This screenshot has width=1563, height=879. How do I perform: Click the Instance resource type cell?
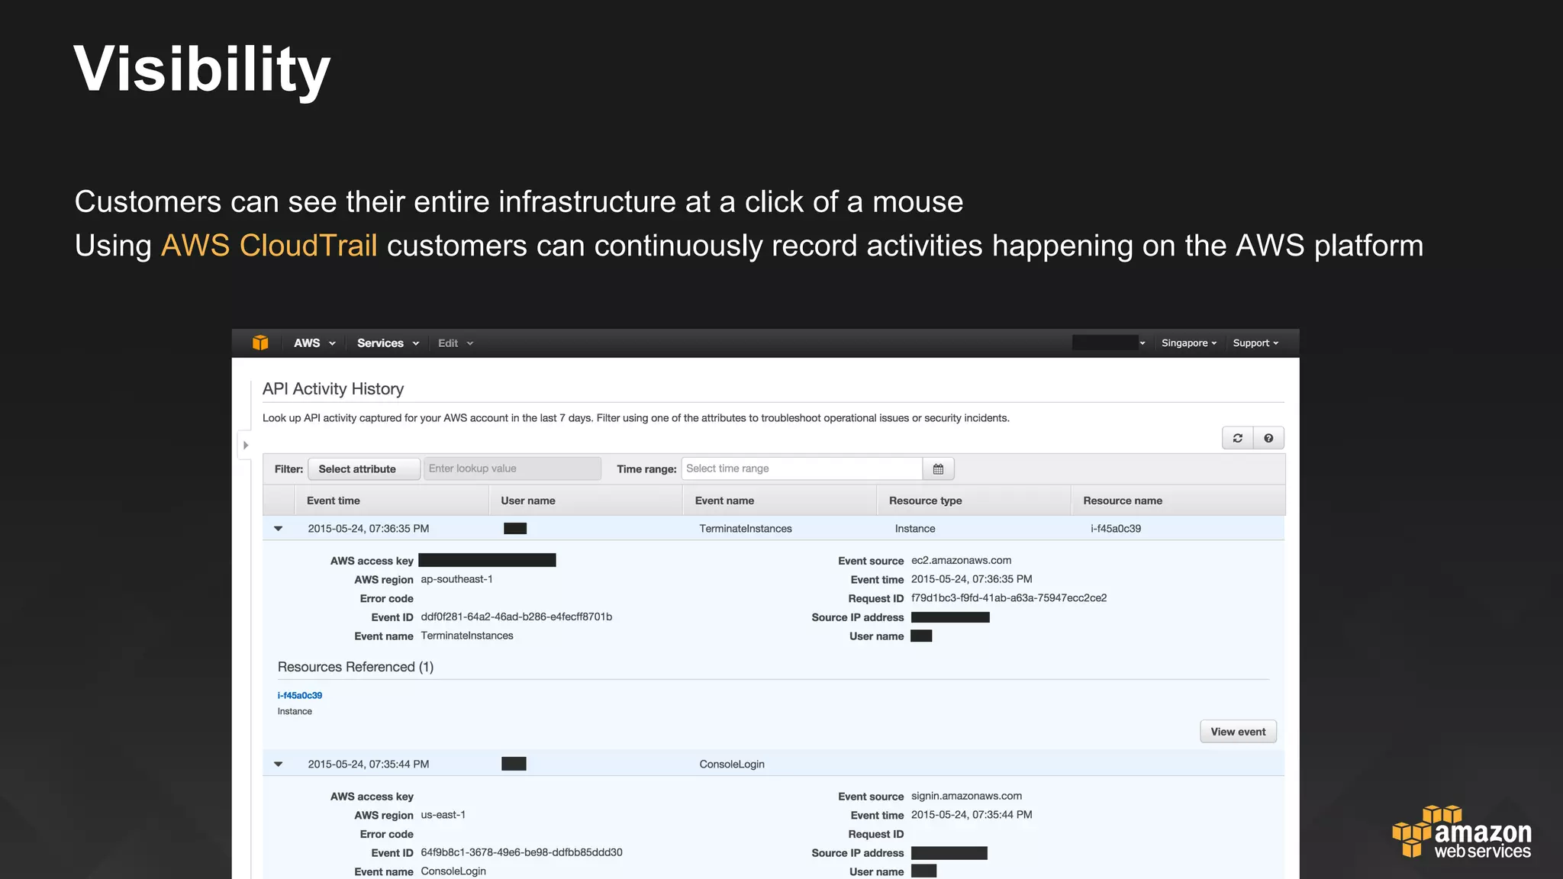click(915, 529)
